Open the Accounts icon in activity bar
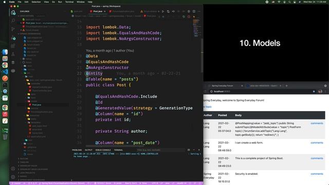The width and height of the screenshot is (329, 185). click(x=13, y=169)
